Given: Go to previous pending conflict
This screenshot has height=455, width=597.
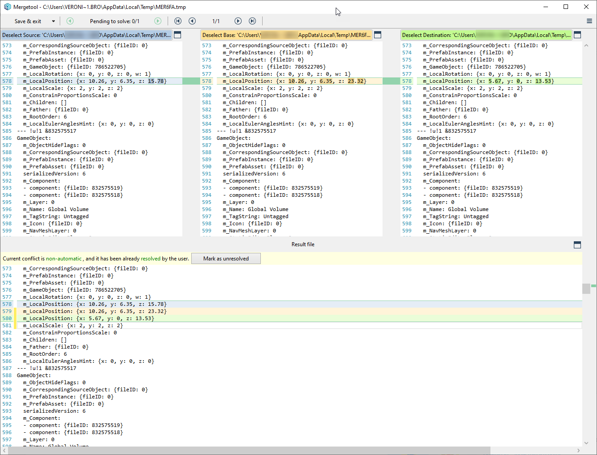Looking at the screenshot, I should coord(70,21).
